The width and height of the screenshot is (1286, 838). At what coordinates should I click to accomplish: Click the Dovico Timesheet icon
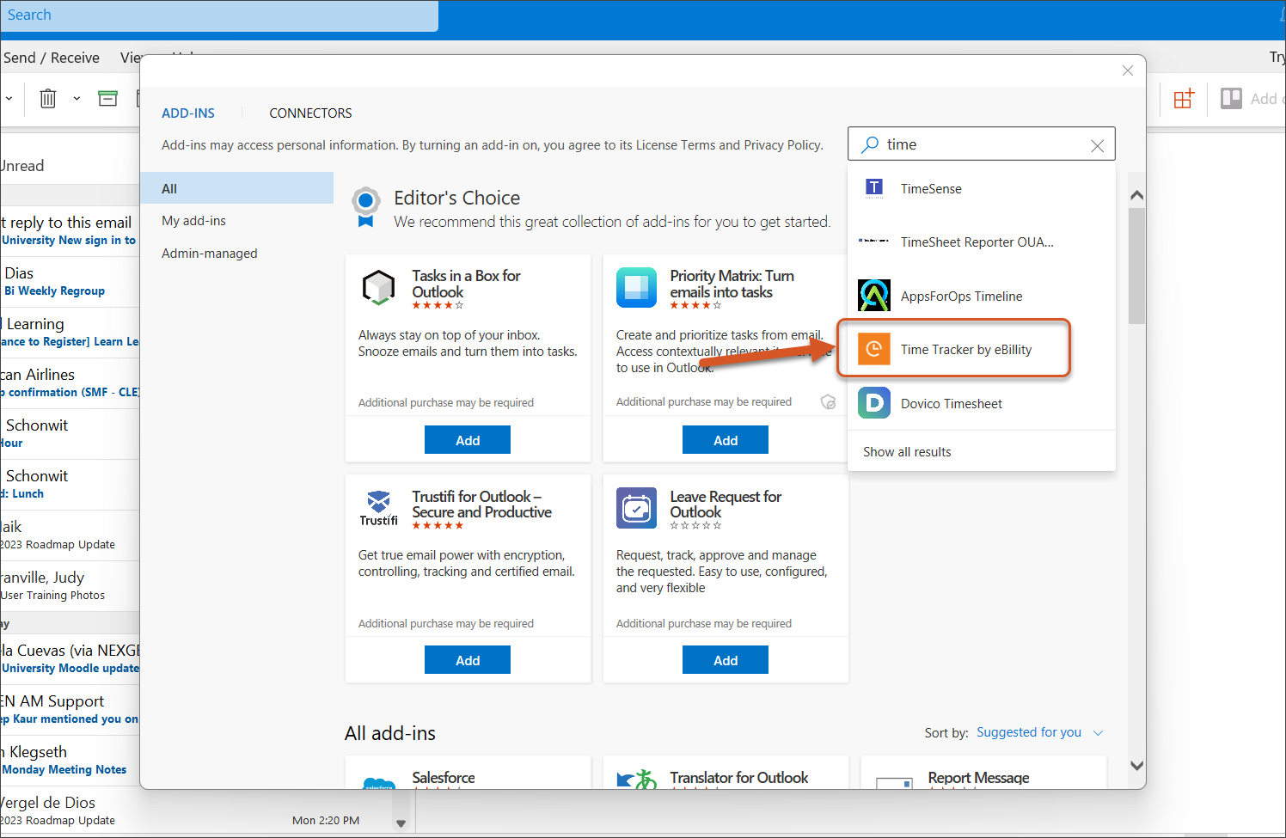pyautogui.click(x=874, y=403)
